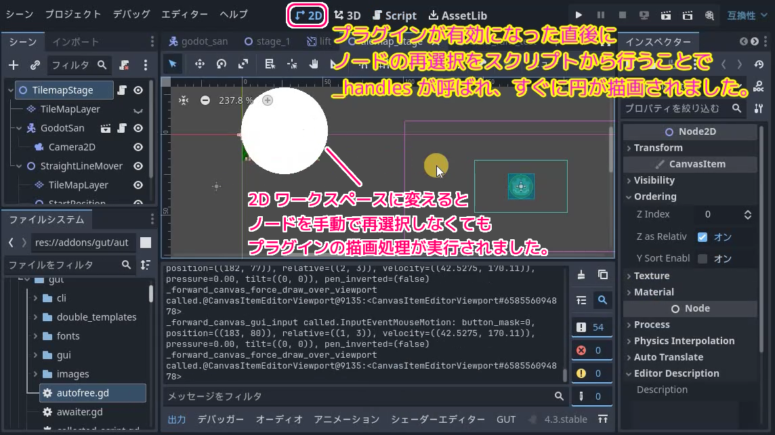Run the project with the play button
Viewport: 775px width, 435px height.
click(579, 16)
